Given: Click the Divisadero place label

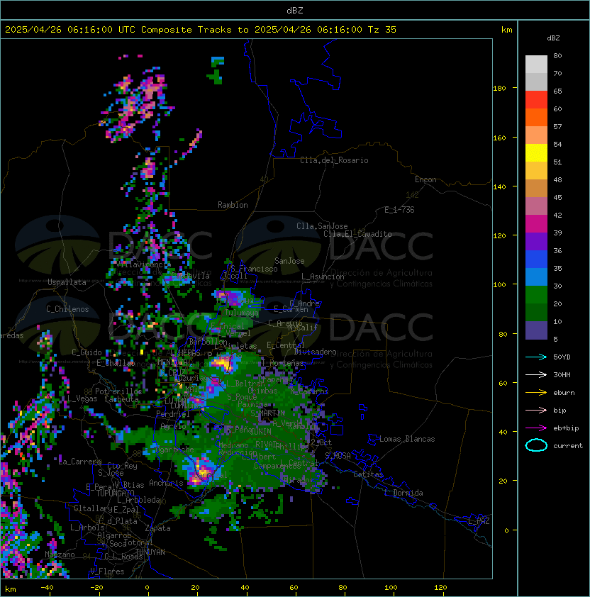Looking at the screenshot, I should (x=316, y=352).
